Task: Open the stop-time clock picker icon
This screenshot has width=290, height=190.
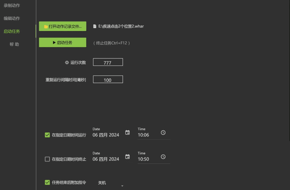Action: (x=163, y=157)
